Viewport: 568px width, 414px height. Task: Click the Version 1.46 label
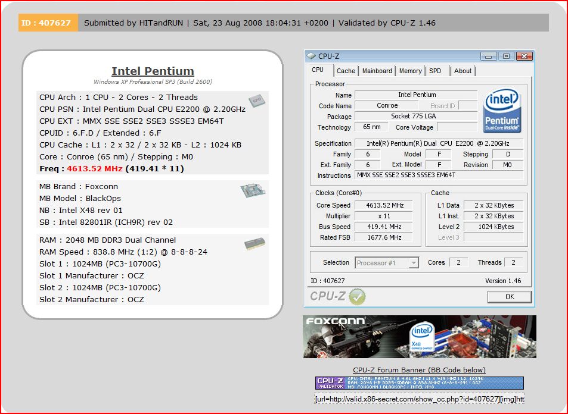point(503,281)
